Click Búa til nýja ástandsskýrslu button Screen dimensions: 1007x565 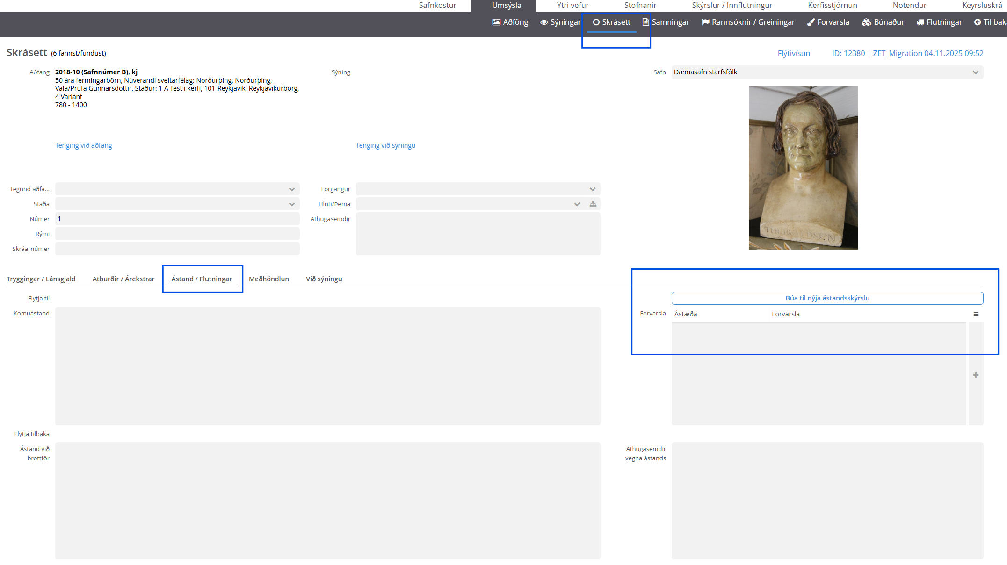pos(827,298)
